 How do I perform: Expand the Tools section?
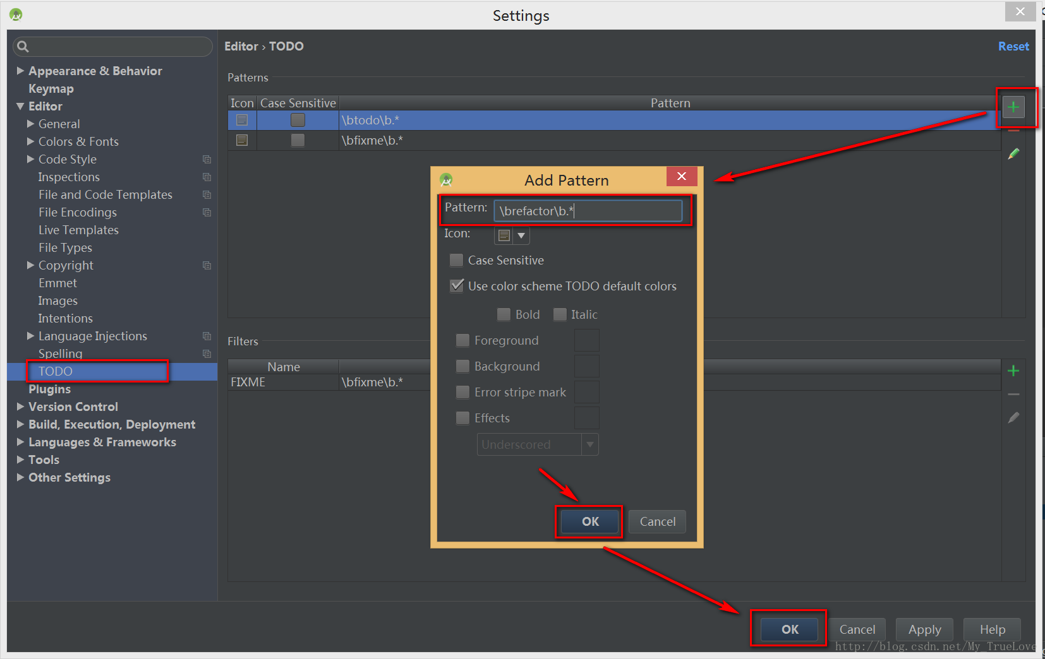coord(20,460)
